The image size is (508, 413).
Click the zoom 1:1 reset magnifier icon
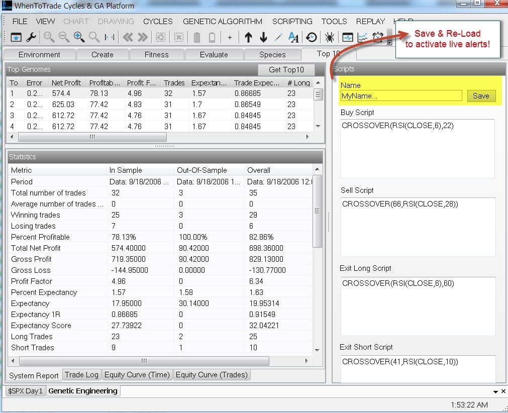(x=49, y=38)
